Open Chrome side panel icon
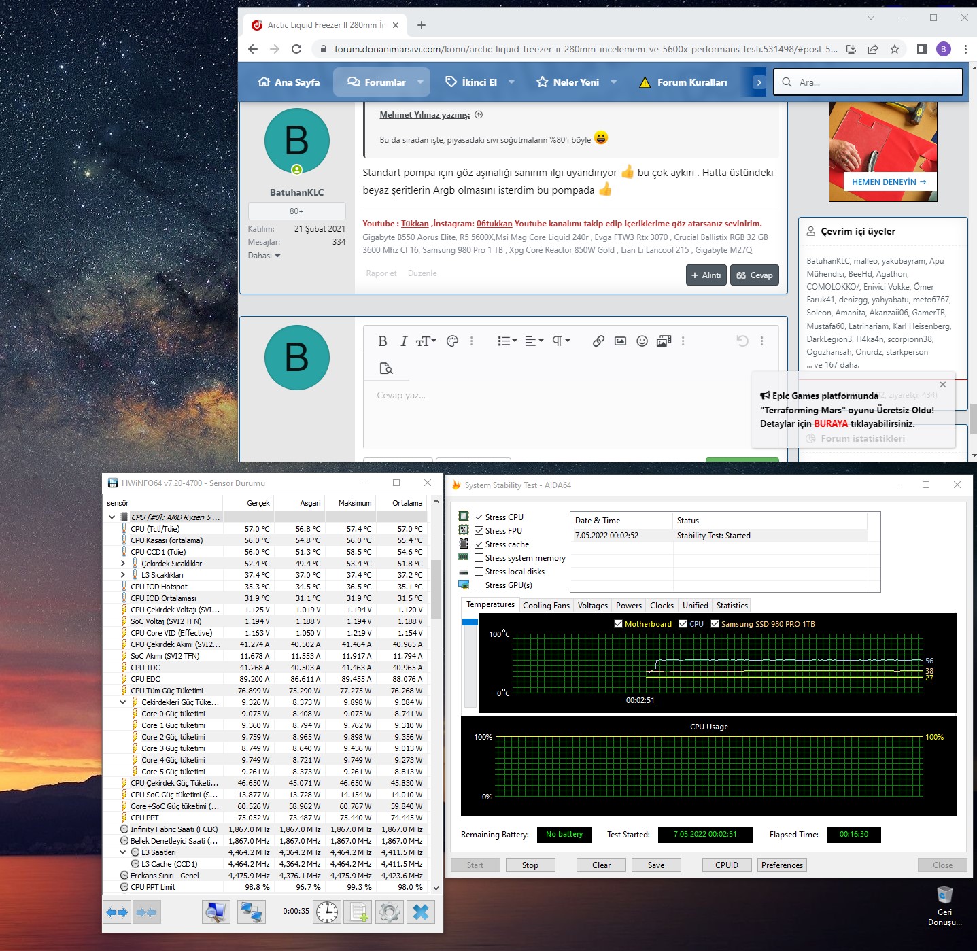Screen dimensions: 977x951 (922, 49)
